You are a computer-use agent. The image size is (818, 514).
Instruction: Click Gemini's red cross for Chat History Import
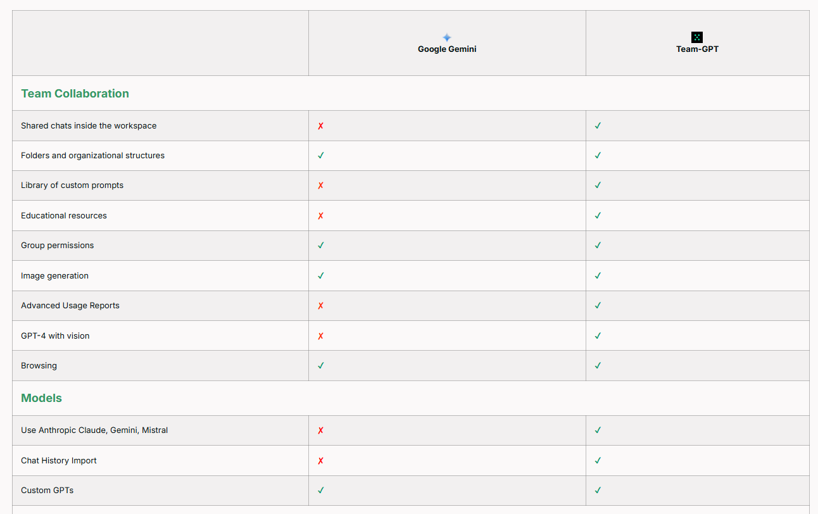pos(320,461)
